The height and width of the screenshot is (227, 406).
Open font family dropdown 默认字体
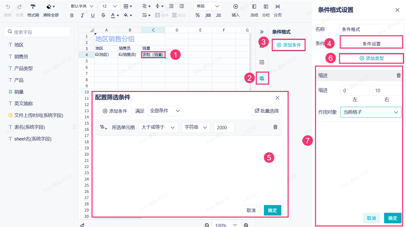point(82,6)
